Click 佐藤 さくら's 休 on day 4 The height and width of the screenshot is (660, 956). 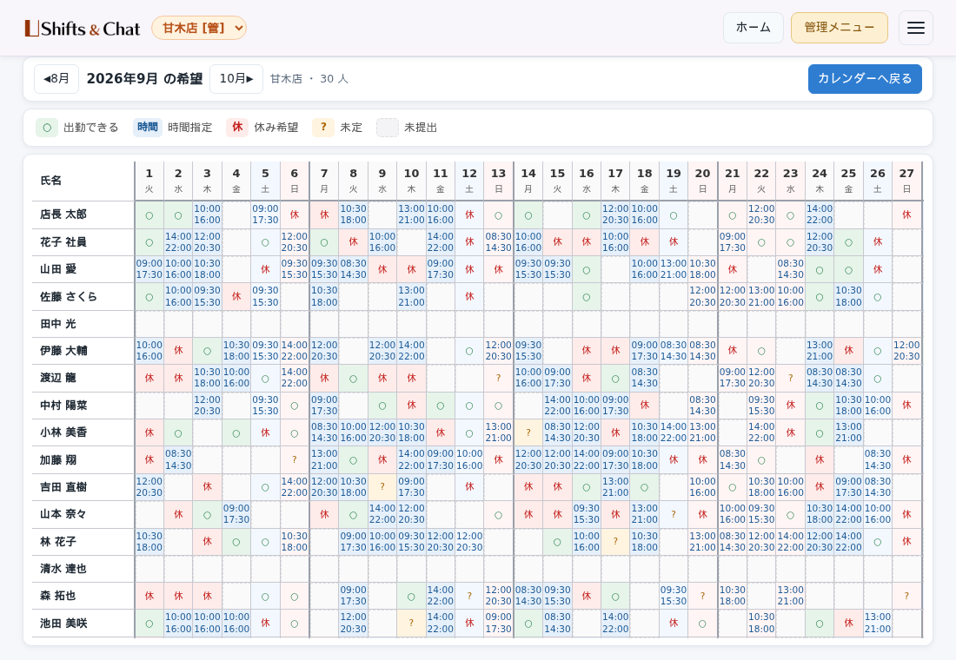click(x=236, y=297)
